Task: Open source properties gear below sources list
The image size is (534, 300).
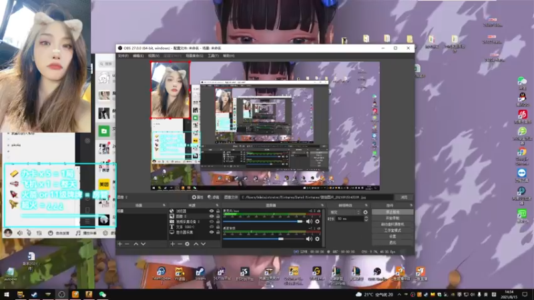Action: tap(187, 244)
